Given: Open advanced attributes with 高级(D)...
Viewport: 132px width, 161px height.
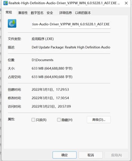Looking at the screenshot, I should [99, 120].
